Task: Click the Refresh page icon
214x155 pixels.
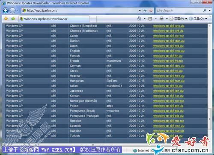Action: coord(145,11)
